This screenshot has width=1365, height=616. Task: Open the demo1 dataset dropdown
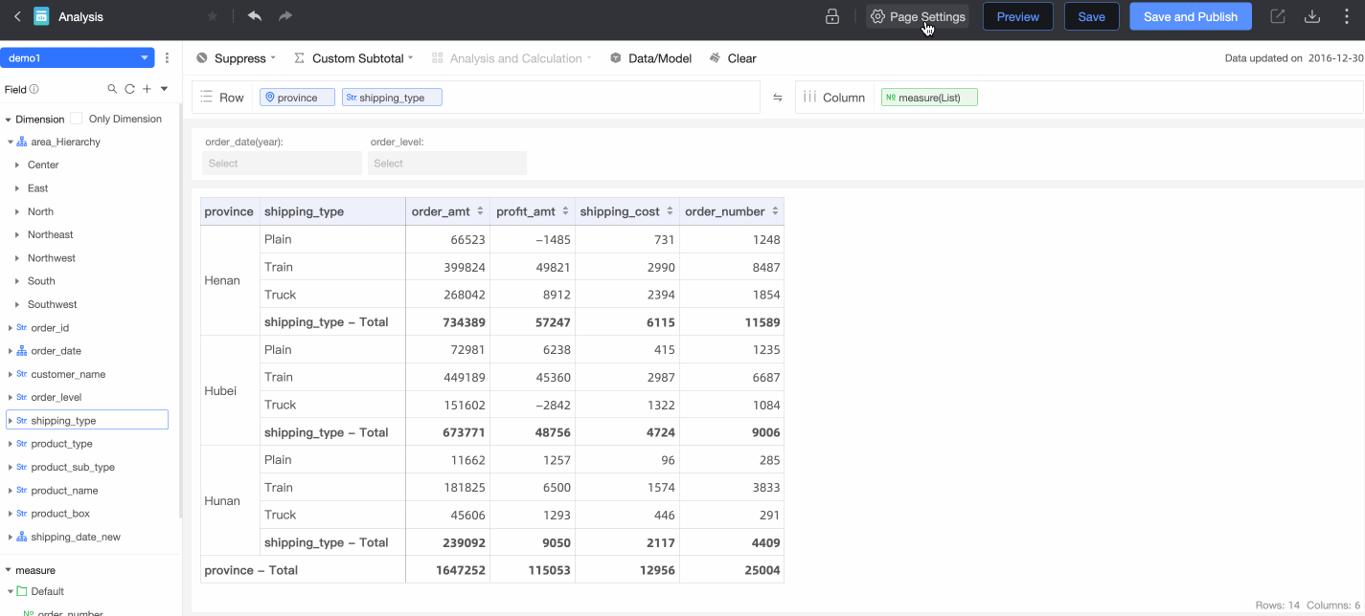coord(77,58)
